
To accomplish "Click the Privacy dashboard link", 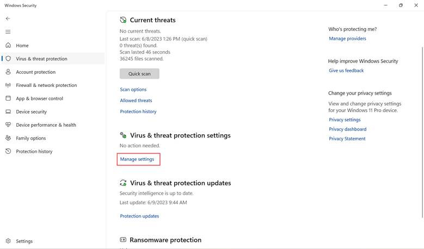I will point(348,129).
